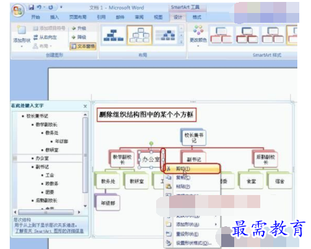Image resolution: width=311 pixels, height=249 pixels.
Task: Select the 教学副校长 box in the chart
Action: click(x=122, y=159)
